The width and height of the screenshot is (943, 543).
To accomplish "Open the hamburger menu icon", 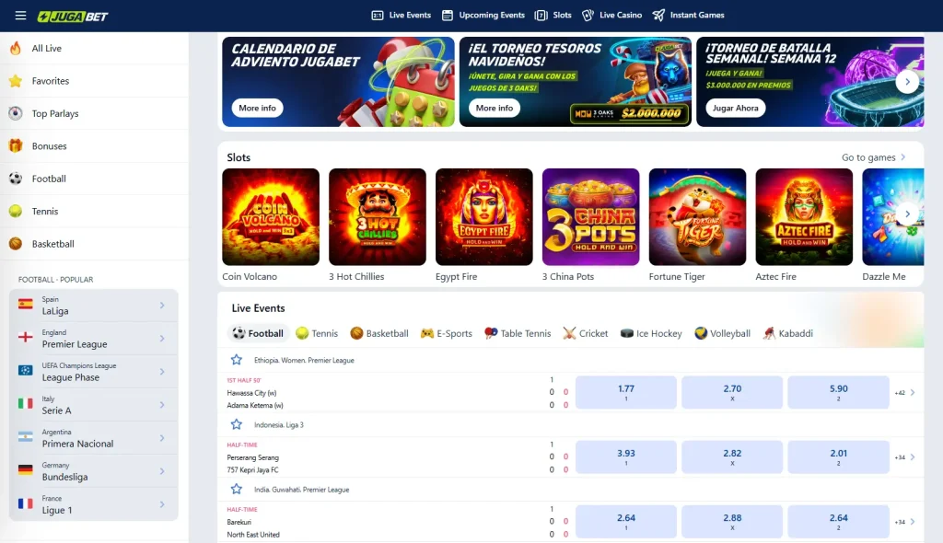I will [x=20, y=16].
